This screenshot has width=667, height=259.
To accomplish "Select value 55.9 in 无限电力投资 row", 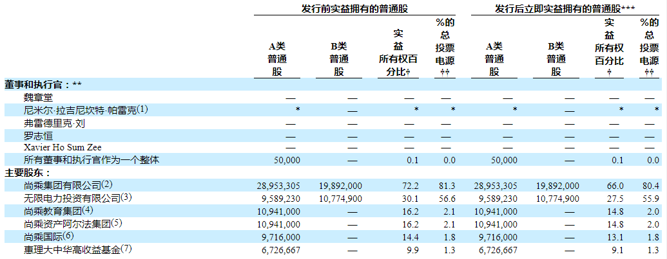I will 652,198.
